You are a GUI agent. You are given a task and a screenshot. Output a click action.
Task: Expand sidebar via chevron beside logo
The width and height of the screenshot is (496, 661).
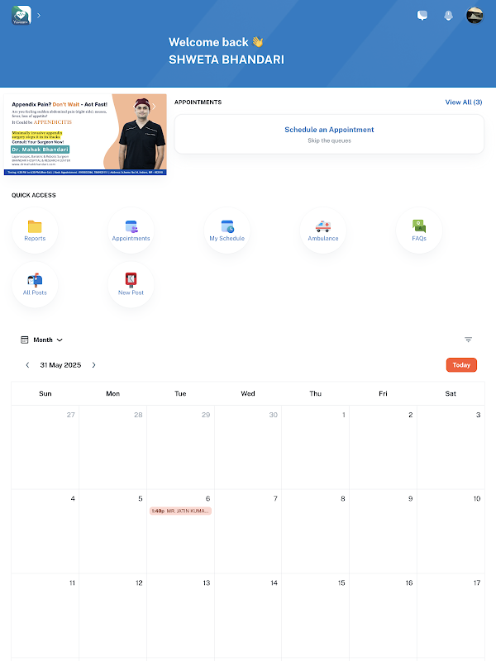(39, 15)
